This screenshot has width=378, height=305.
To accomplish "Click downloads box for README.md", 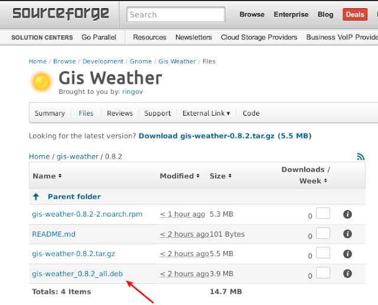I will click(323, 233).
